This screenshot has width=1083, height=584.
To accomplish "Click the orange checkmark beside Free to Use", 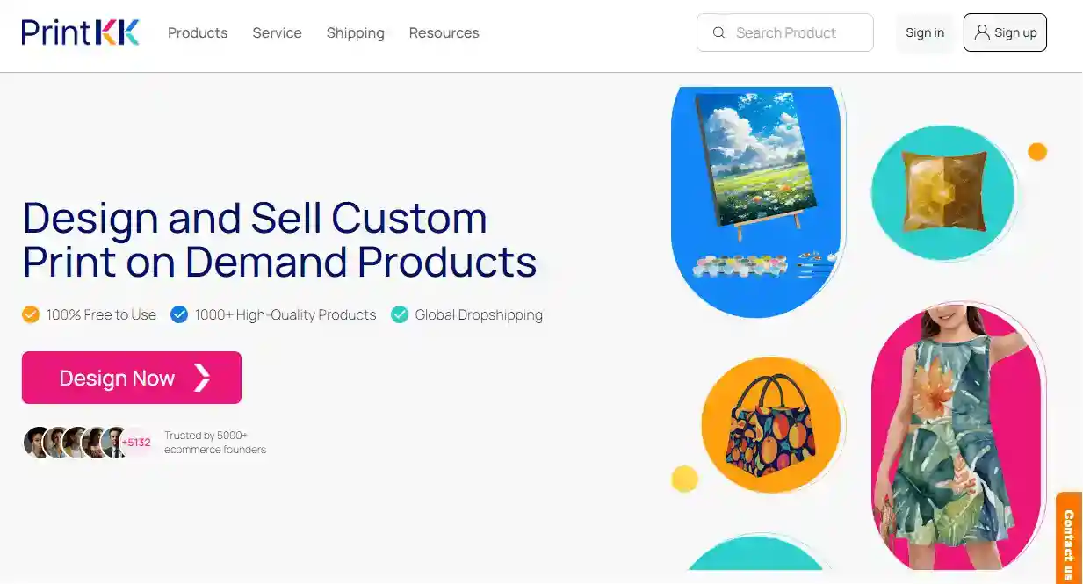I will click(x=31, y=314).
